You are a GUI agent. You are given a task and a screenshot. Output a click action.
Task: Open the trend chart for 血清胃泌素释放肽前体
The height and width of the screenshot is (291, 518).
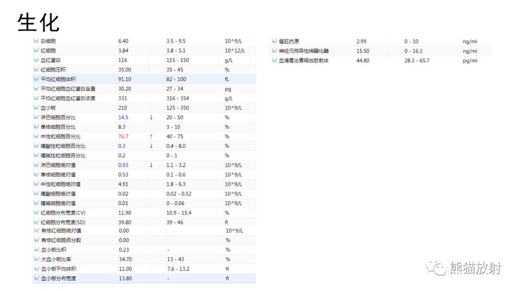point(274,60)
